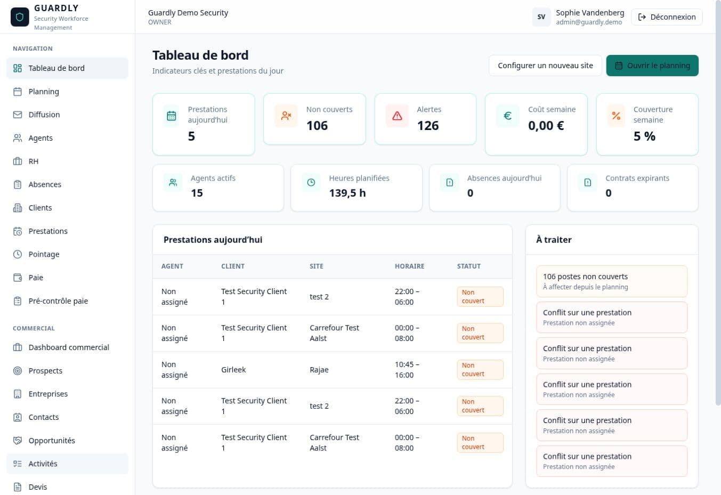Image resolution: width=721 pixels, height=495 pixels.
Task: Click the Opportunités handshake icon
Action: tap(18, 441)
